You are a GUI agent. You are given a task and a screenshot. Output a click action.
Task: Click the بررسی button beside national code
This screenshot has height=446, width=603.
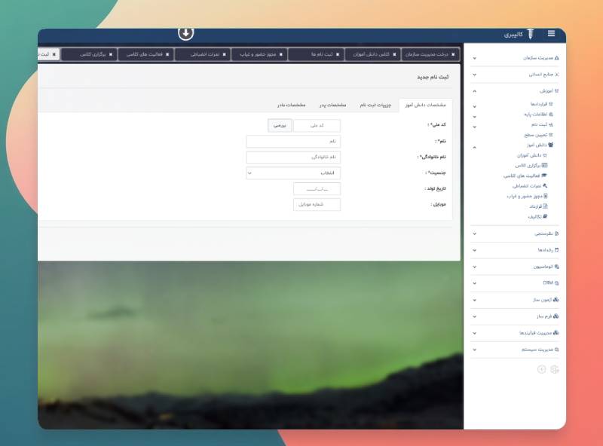[x=280, y=125]
